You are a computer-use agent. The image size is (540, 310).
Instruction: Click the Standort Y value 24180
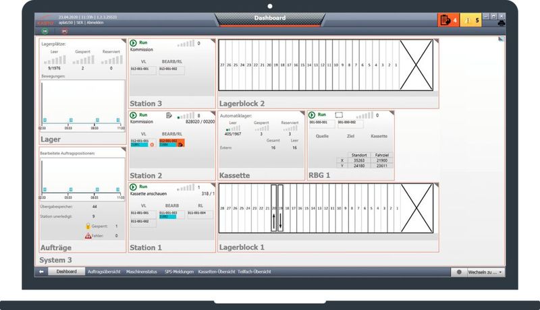point(359,166)
